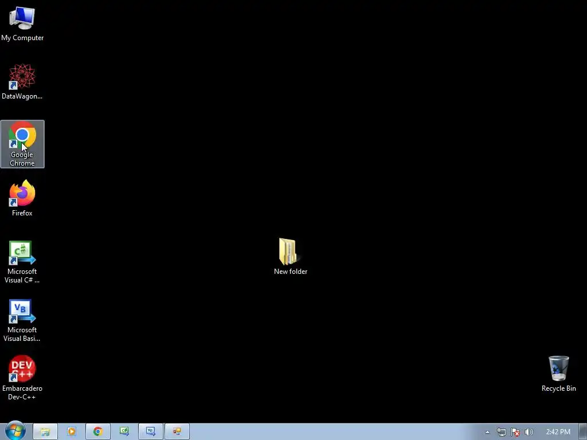Viewport: 587px width, 440px height.
Task: Select the Microsoft Visual C# desktop shortcut
Action: coord(22,262)
